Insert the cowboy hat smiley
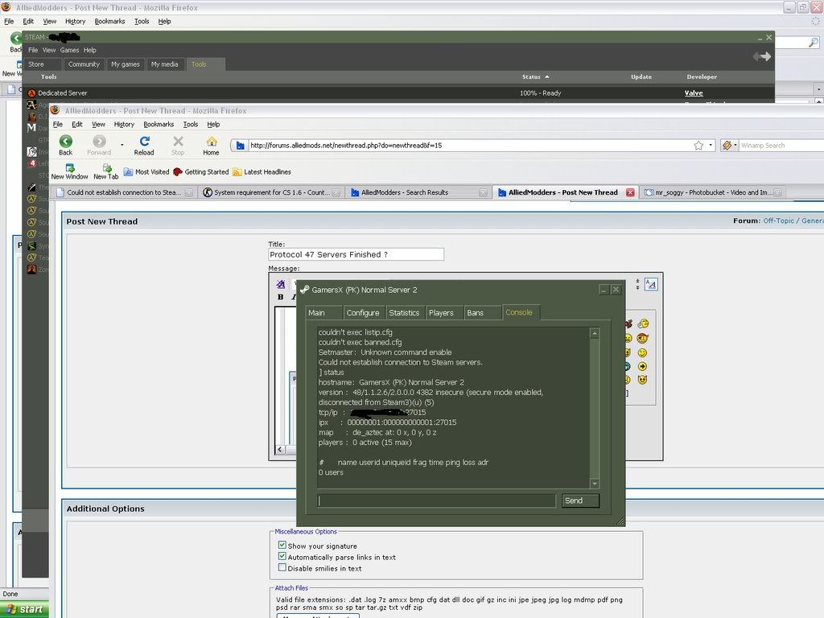This screenshot has width=824, height=618. (x=642, y=339)
